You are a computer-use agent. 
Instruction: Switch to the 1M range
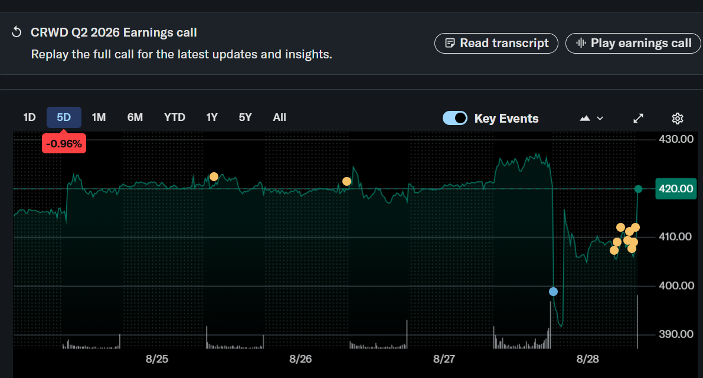tap(99, 117)
